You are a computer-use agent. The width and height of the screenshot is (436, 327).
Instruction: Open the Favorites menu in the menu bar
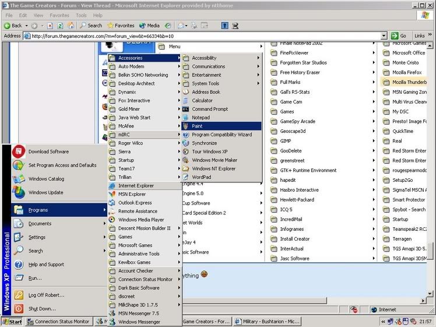pos(59,15)
